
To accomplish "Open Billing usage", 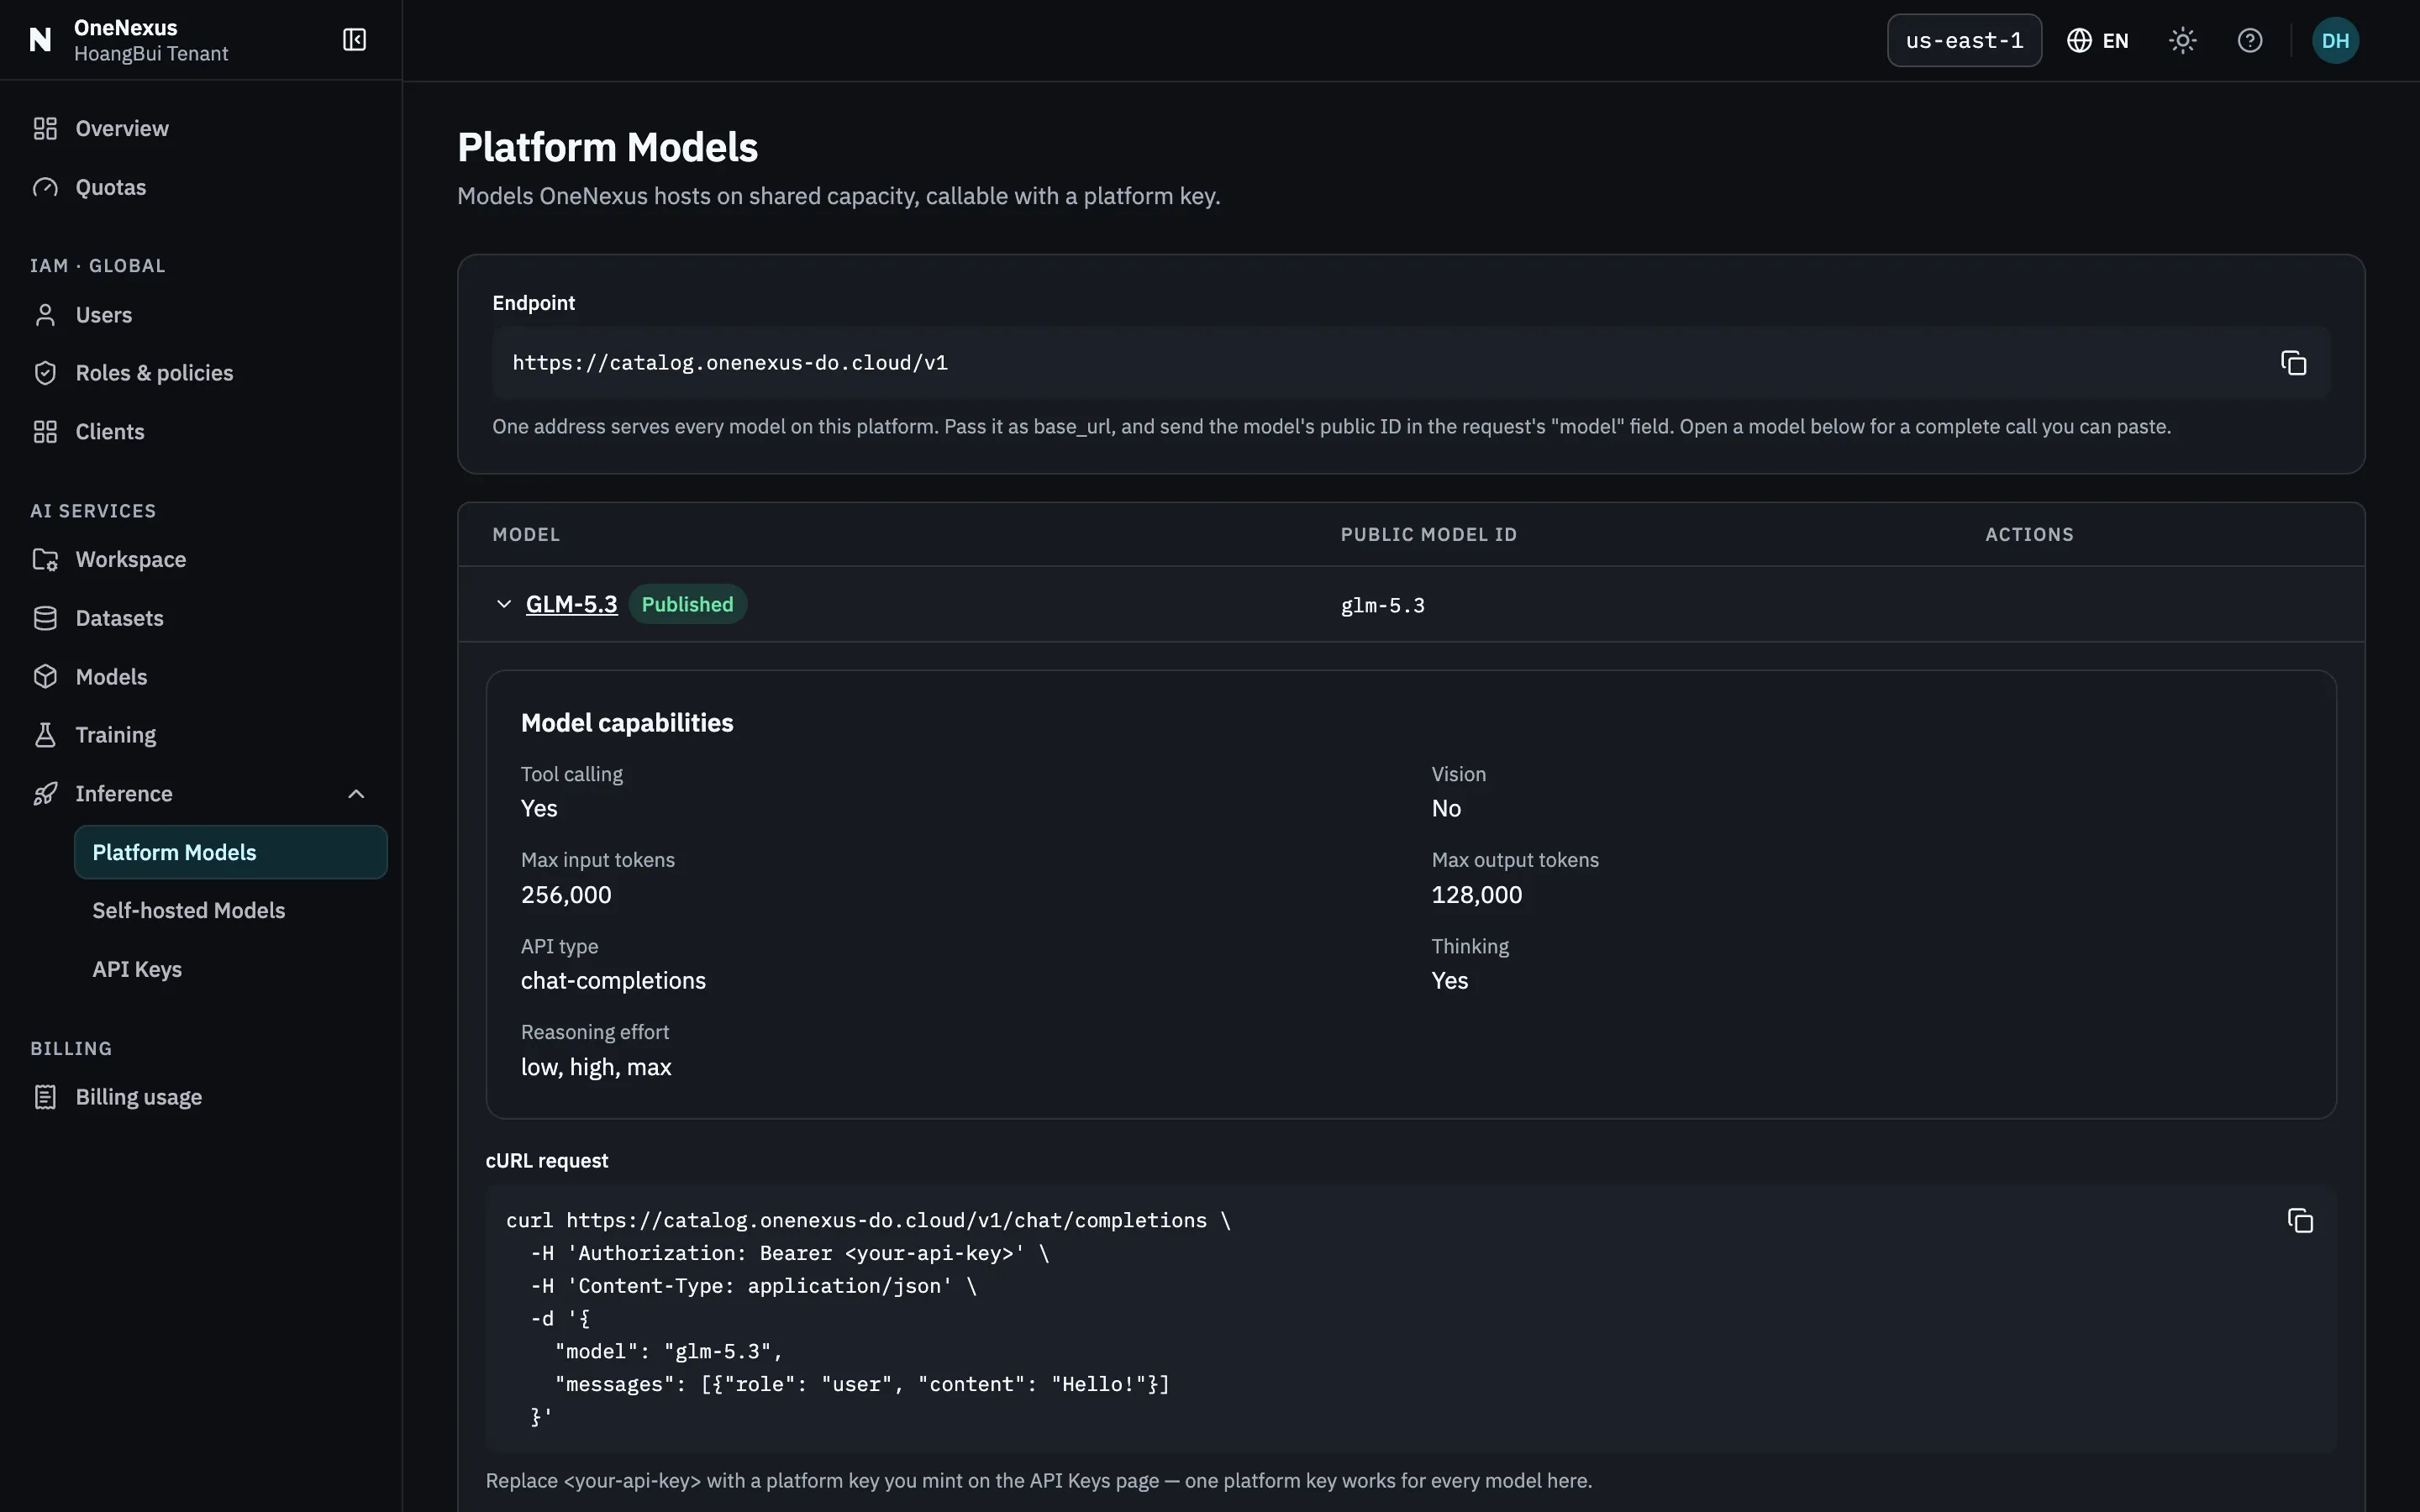I will click(139, 1097).
